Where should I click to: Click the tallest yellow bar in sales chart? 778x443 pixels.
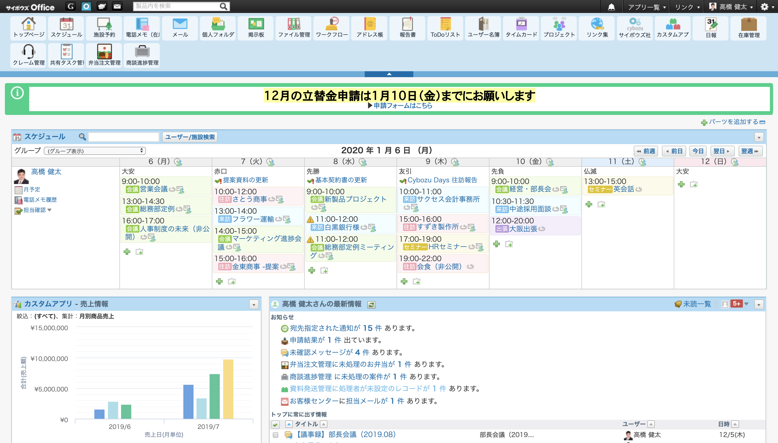click(228, 389)
